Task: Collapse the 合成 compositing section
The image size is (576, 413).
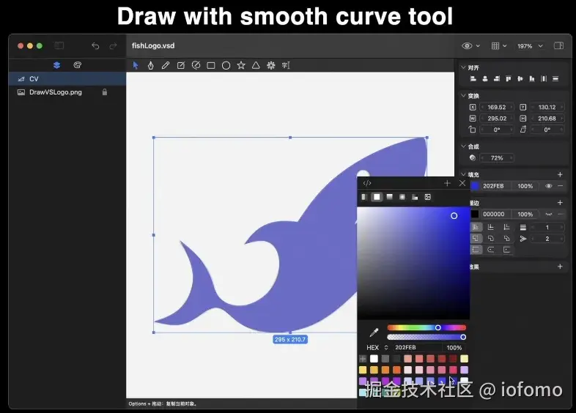Action: 463,146
